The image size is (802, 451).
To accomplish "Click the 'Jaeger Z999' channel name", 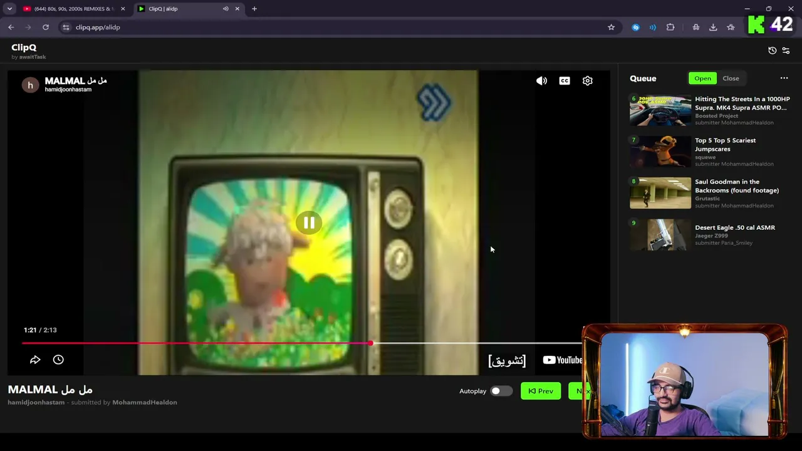I will point(711,236).
